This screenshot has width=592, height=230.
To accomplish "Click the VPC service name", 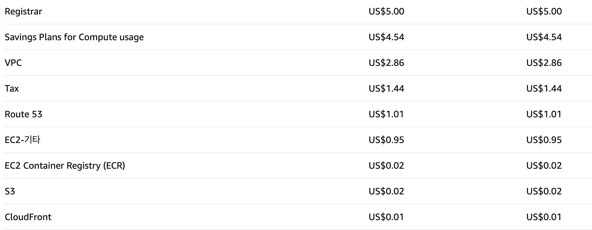I will pyautogui.click(x=13, y=63).
